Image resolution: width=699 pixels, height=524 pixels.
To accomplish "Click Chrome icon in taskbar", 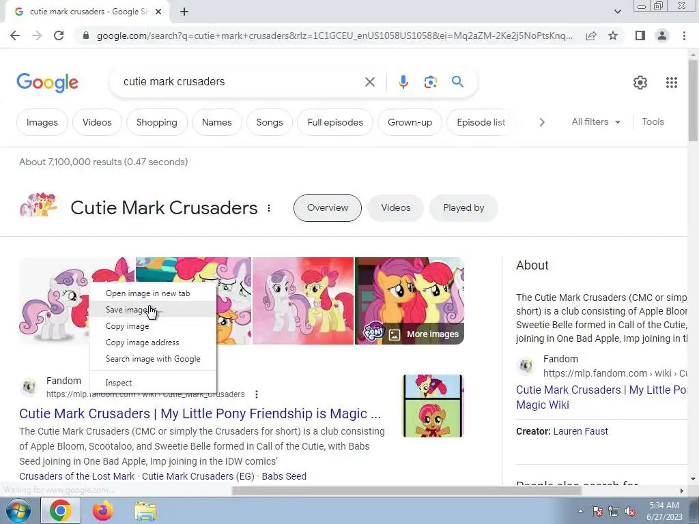I will pyautogui.click(x=61, y=510).
